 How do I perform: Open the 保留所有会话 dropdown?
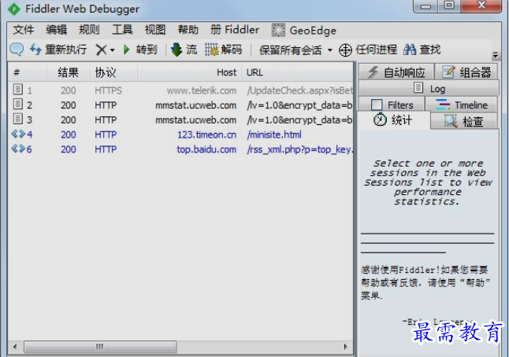point(295,50)
